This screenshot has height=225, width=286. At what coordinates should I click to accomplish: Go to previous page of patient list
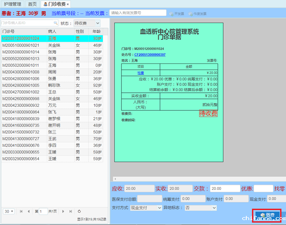tap(29, 211)
